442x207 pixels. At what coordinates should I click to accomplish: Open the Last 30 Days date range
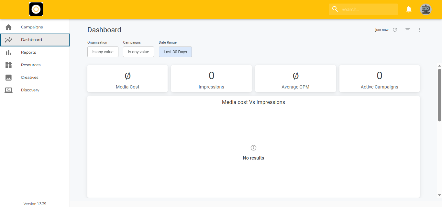[175, 52]
